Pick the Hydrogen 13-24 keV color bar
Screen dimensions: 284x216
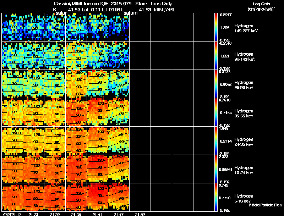(216, 169)
